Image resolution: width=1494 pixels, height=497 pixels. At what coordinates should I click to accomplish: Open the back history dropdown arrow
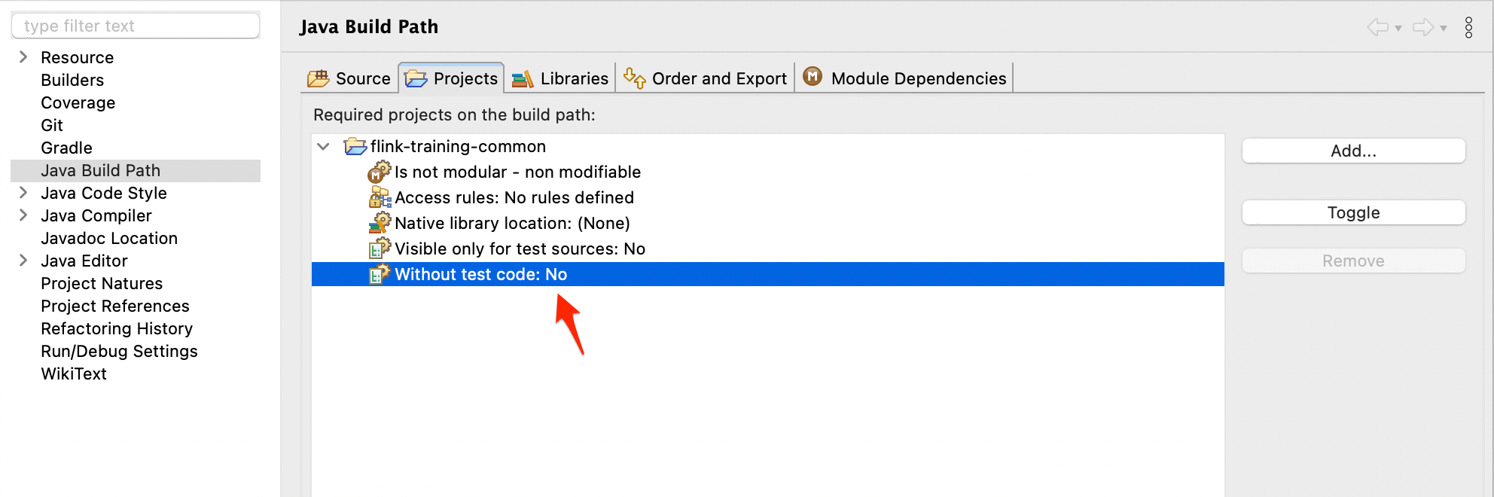pyautogui.click(x=1398, y=28)
